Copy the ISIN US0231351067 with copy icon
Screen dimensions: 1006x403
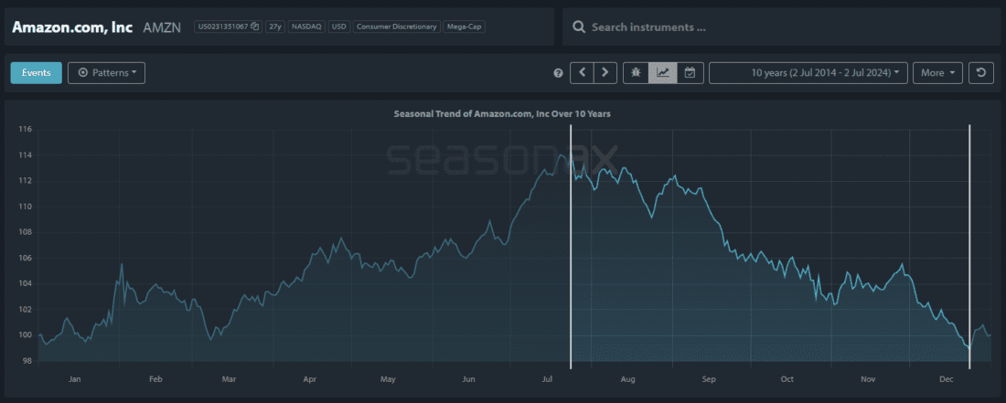pos(255,27)
